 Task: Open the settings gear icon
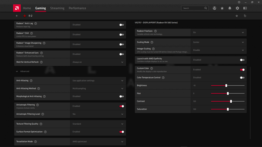point(237,8)
